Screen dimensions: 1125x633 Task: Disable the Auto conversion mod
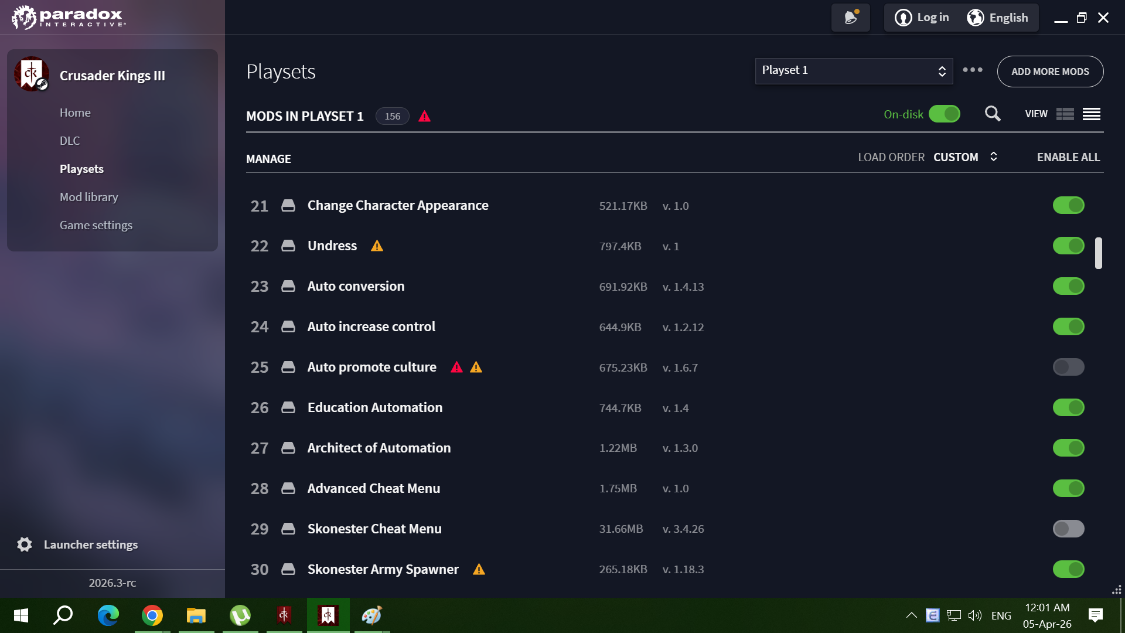tap(1069, 287)
